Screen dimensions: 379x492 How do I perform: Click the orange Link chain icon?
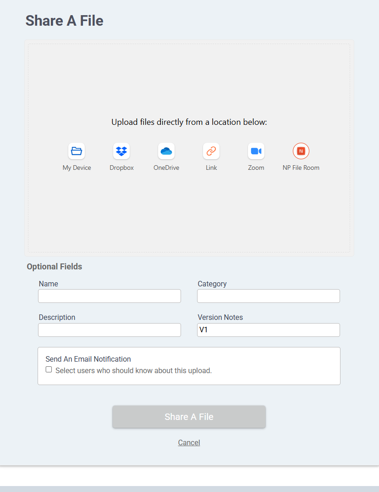[x=211, y=151]
